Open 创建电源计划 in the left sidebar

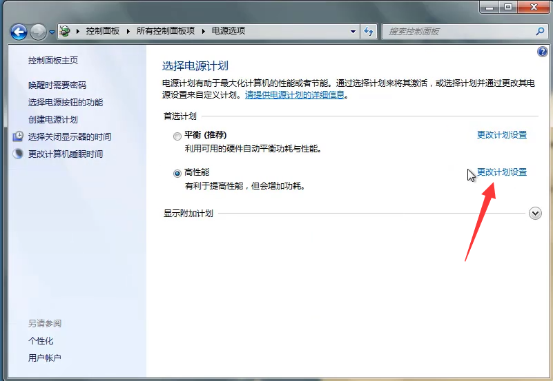click(x=53, y=120)
